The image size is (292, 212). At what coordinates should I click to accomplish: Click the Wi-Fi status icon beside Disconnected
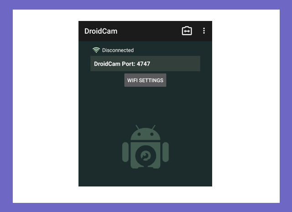tap(96, 50)
